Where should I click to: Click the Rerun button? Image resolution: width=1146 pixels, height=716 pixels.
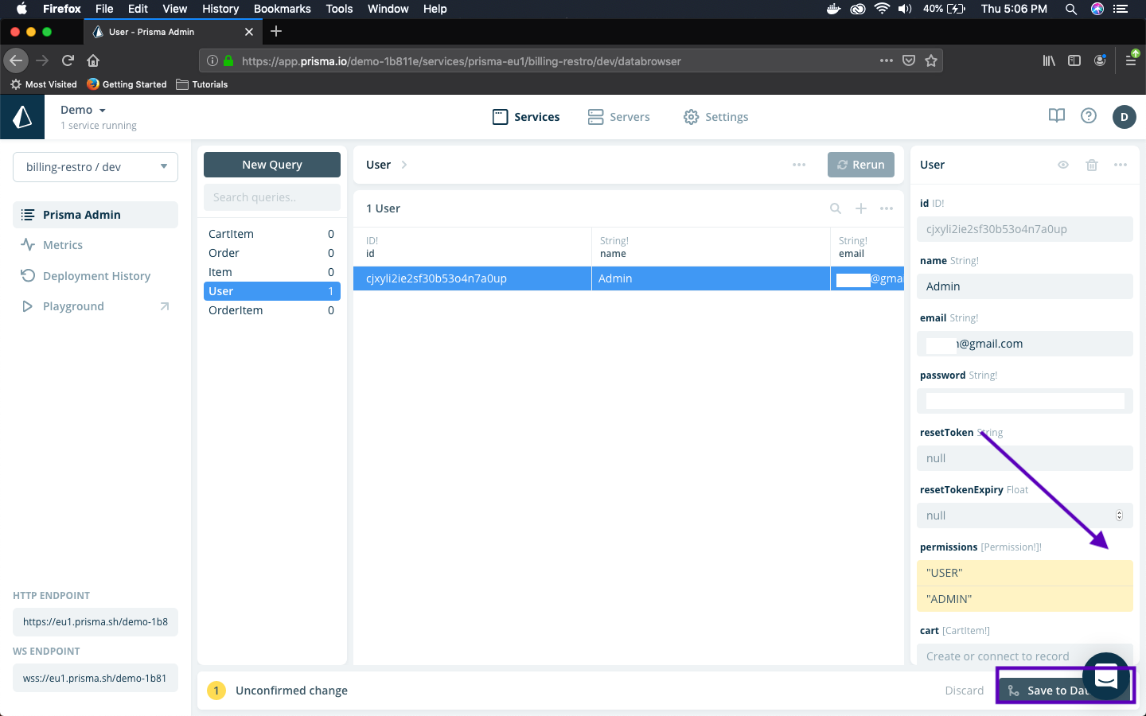[x=861, y=165]
